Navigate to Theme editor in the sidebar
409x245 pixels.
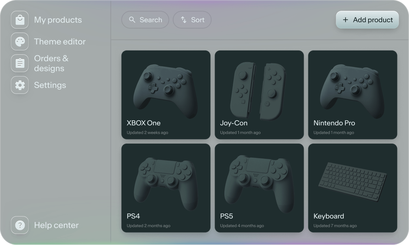click(60, 41)
